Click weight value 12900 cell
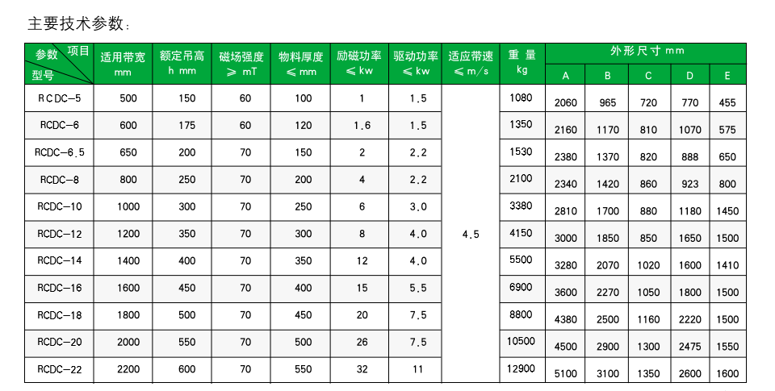This screenshot has height=391, width=775. point(522,368)
